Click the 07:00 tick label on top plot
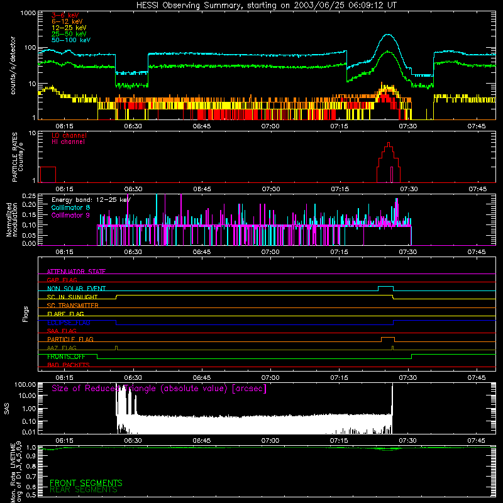503x503 pixels. coord(270,126)
